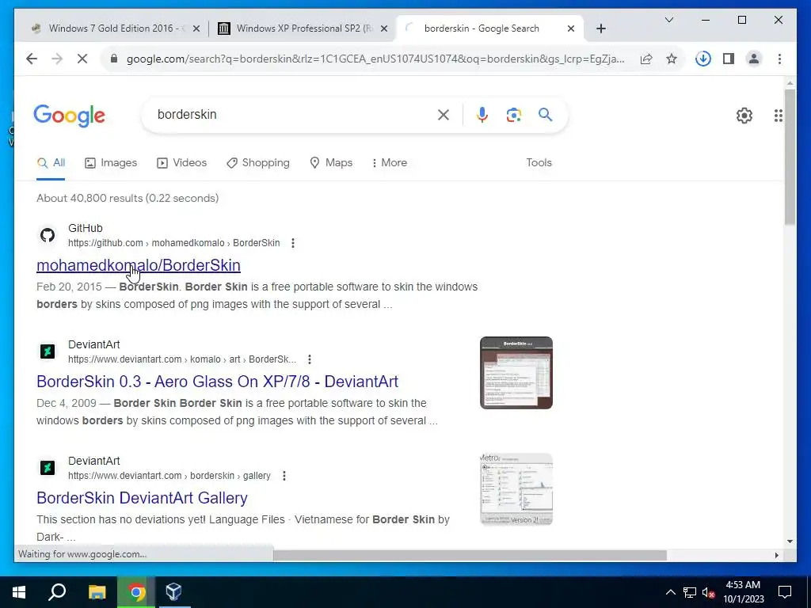Expand the More search filters
The image size is (811, 608).
tap(390, 163)
